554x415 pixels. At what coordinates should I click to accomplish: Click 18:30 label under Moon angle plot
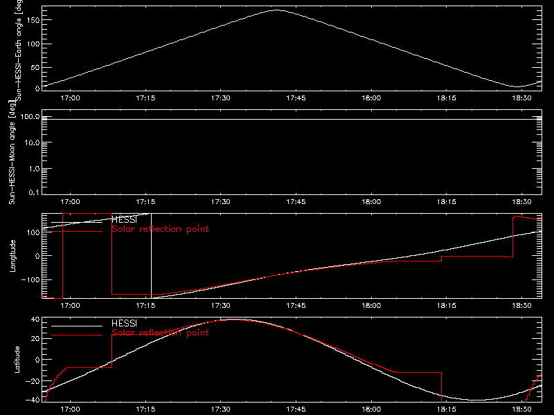point(522,202)
